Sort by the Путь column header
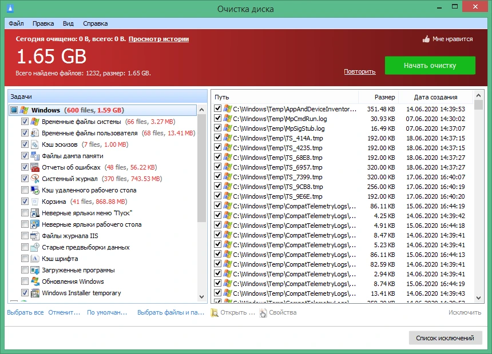This screenshot has height=354, width=492. coord(284,97)
